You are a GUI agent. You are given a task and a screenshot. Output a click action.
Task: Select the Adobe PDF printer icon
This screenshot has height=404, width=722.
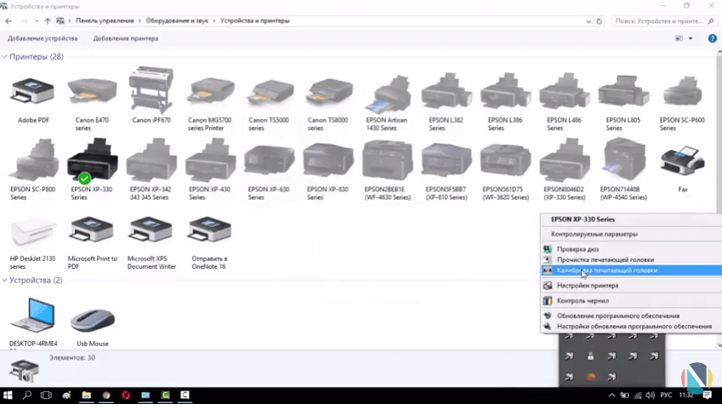pyautogui.click(x=33, y=91)
